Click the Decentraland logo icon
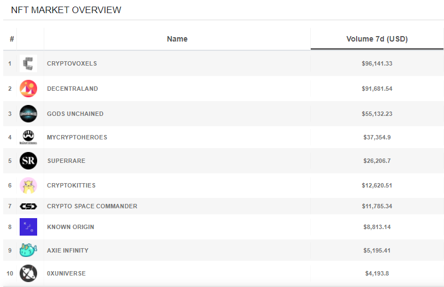Viewport: 444px width, 287px height. (x=28, y=89)
